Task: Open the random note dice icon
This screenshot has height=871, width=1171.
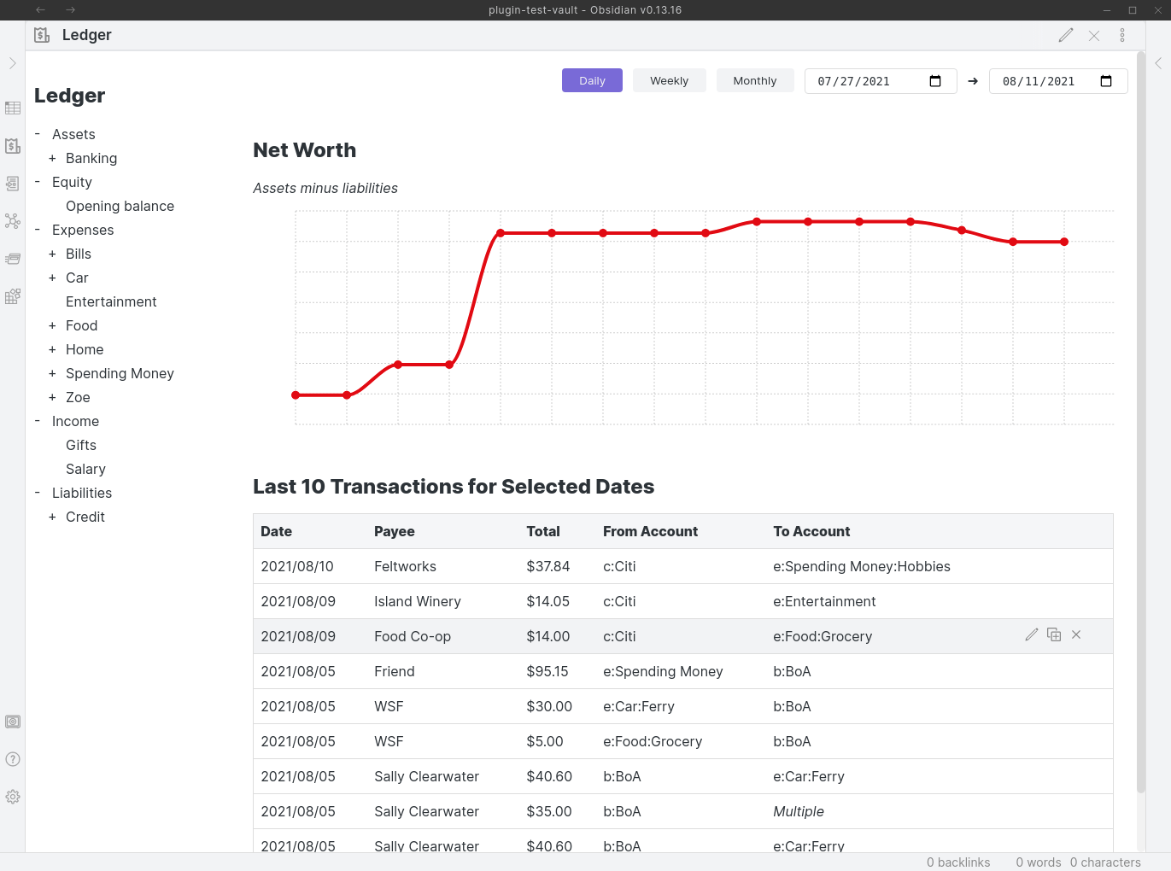Action: point(13,296)
